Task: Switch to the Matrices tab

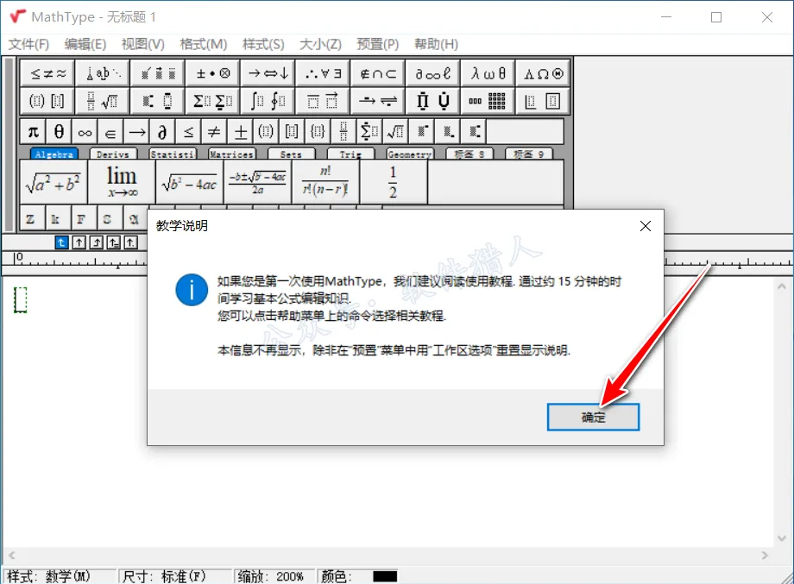Action: [x=231, y=154]
